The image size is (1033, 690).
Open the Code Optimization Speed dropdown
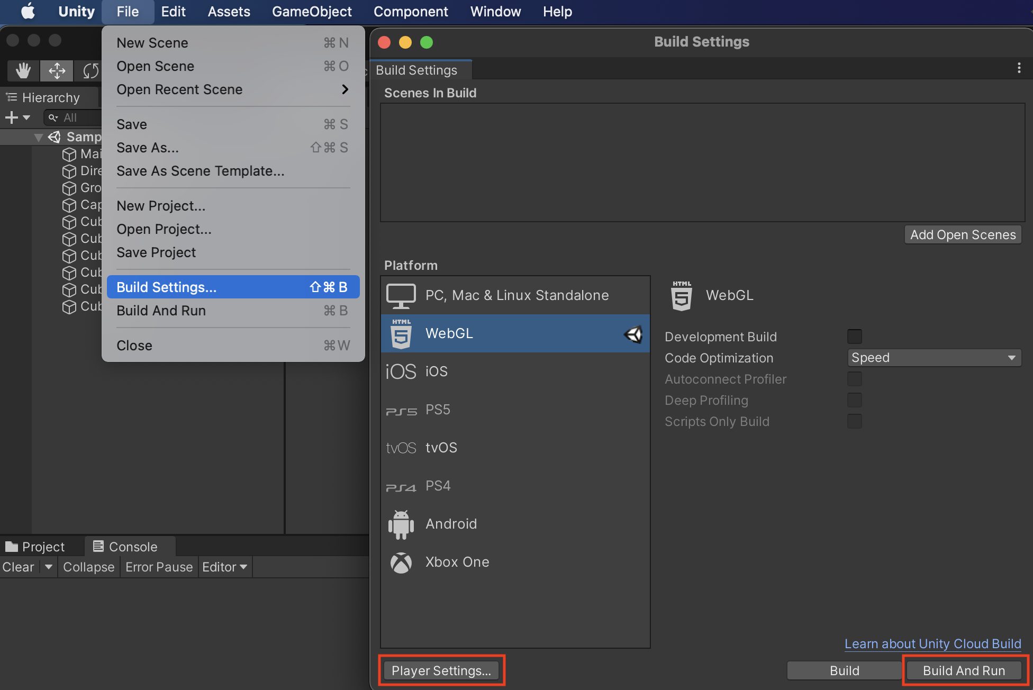coord(934,358)
